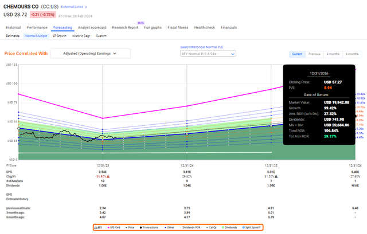The height and width of the screenshot is (234, 367).
Task: Click the 1.09E dividends value
Action: 271,185
